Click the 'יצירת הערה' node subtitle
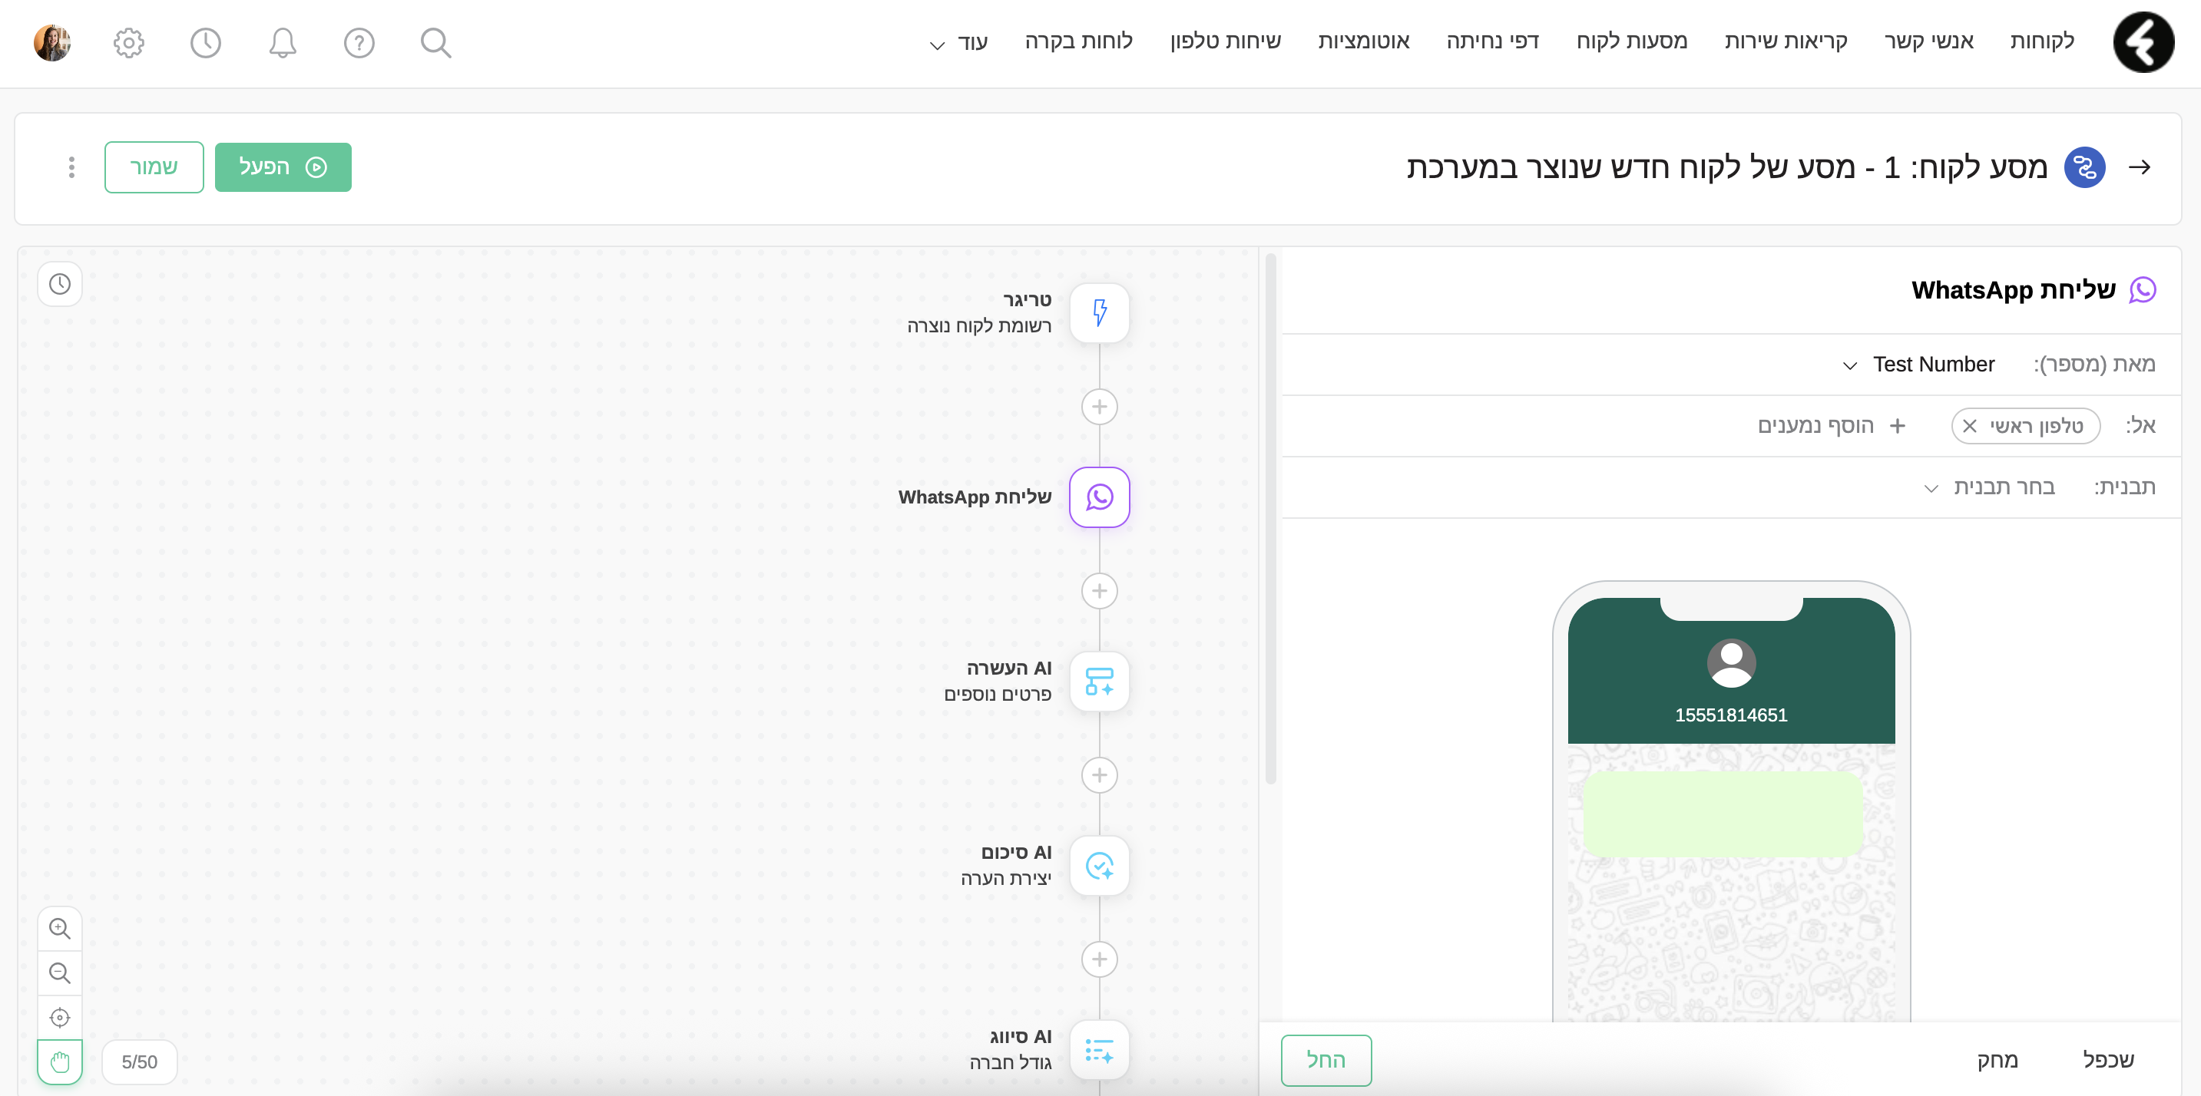This screenshot has height=1096, width=2201. 1006,880
